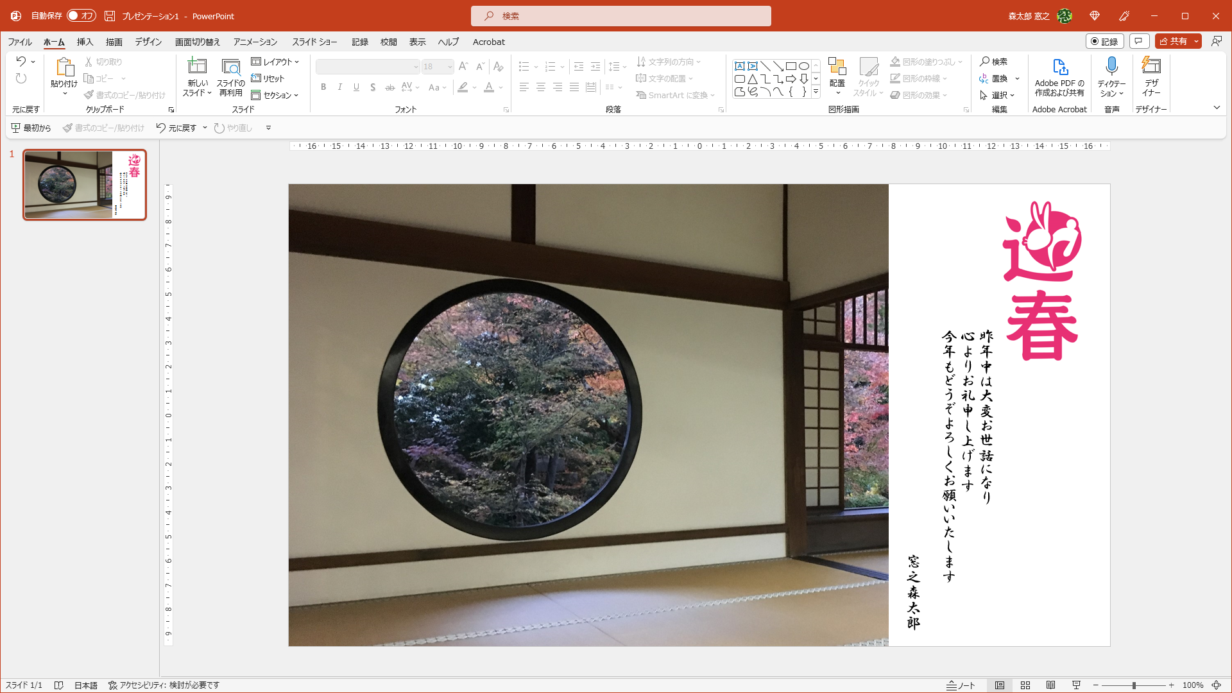Image resolution: width=1232 pixels, height=693 pixels.
Task: Switch to the Animations tab
Action: (x=255, y=42)
